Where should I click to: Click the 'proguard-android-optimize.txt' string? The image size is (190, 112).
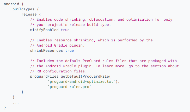(x=81, y=81)
